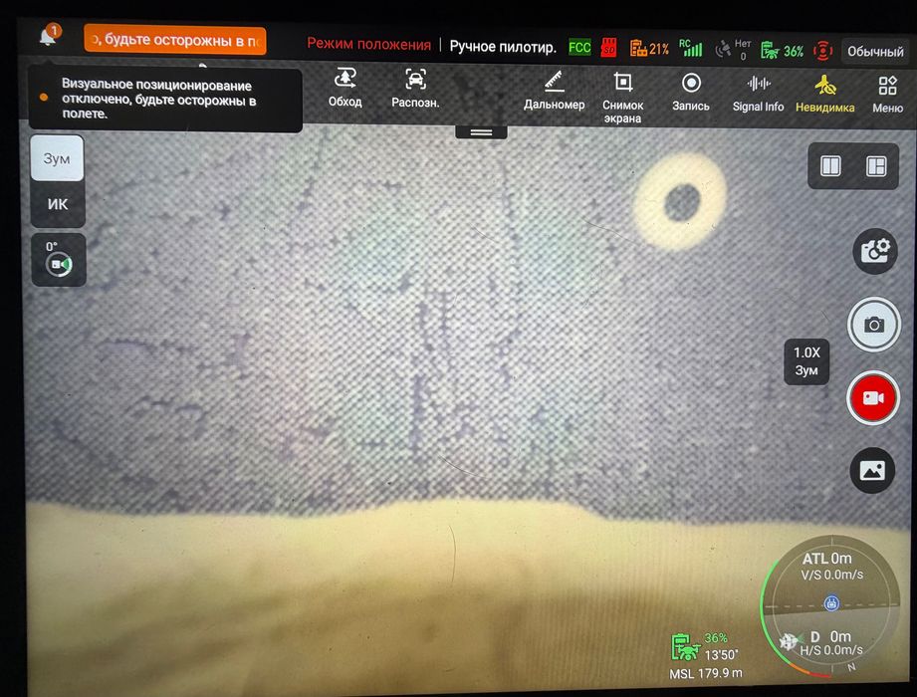Tap the obstacle avoidance sensor icon
917x697 pixels.
coord(822,52)
